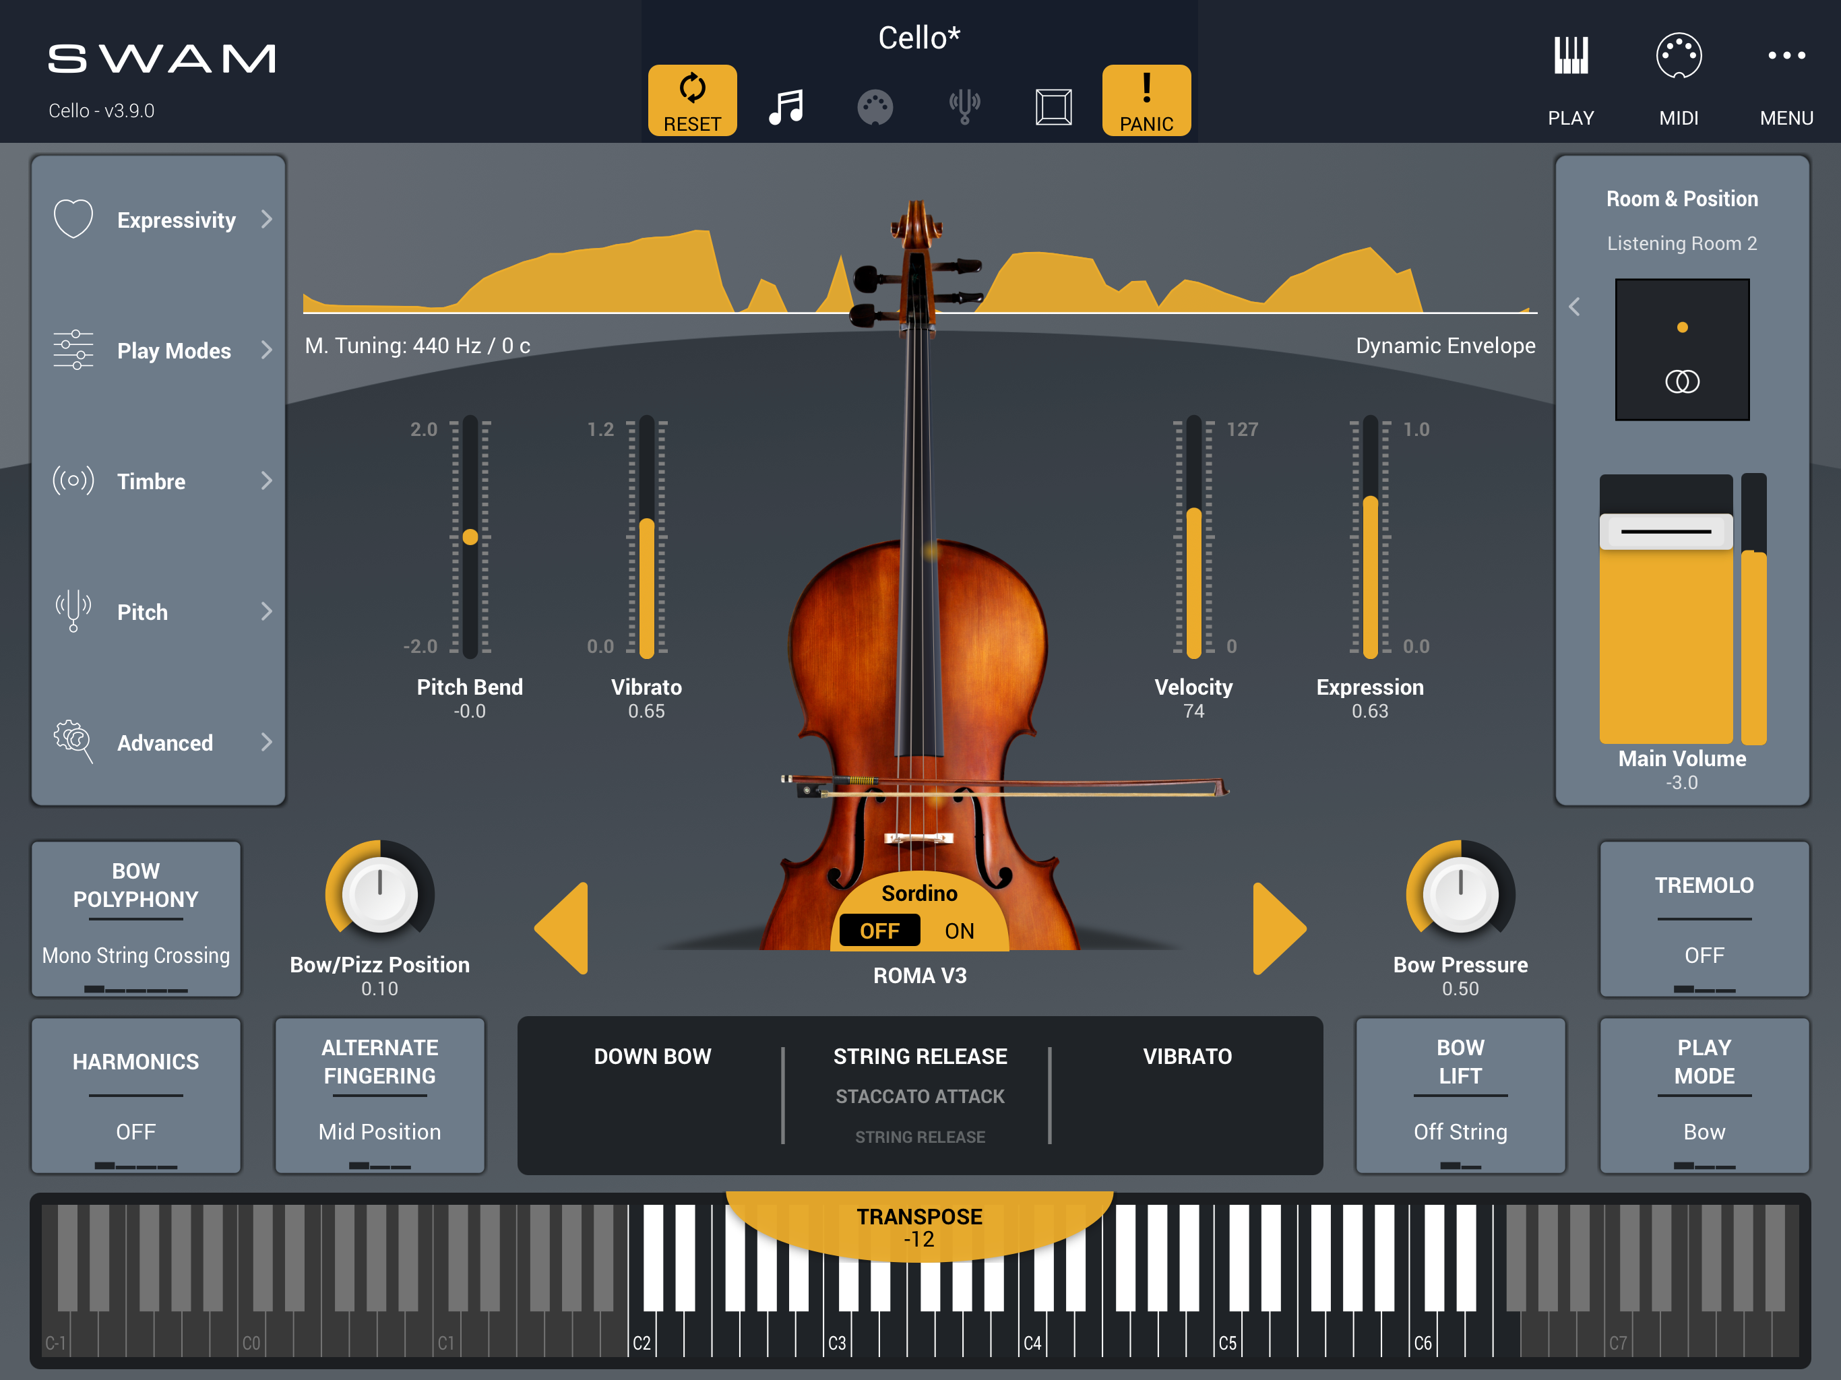
Task: Click the Pitch tuning fork icon
Action: (73, 611)
